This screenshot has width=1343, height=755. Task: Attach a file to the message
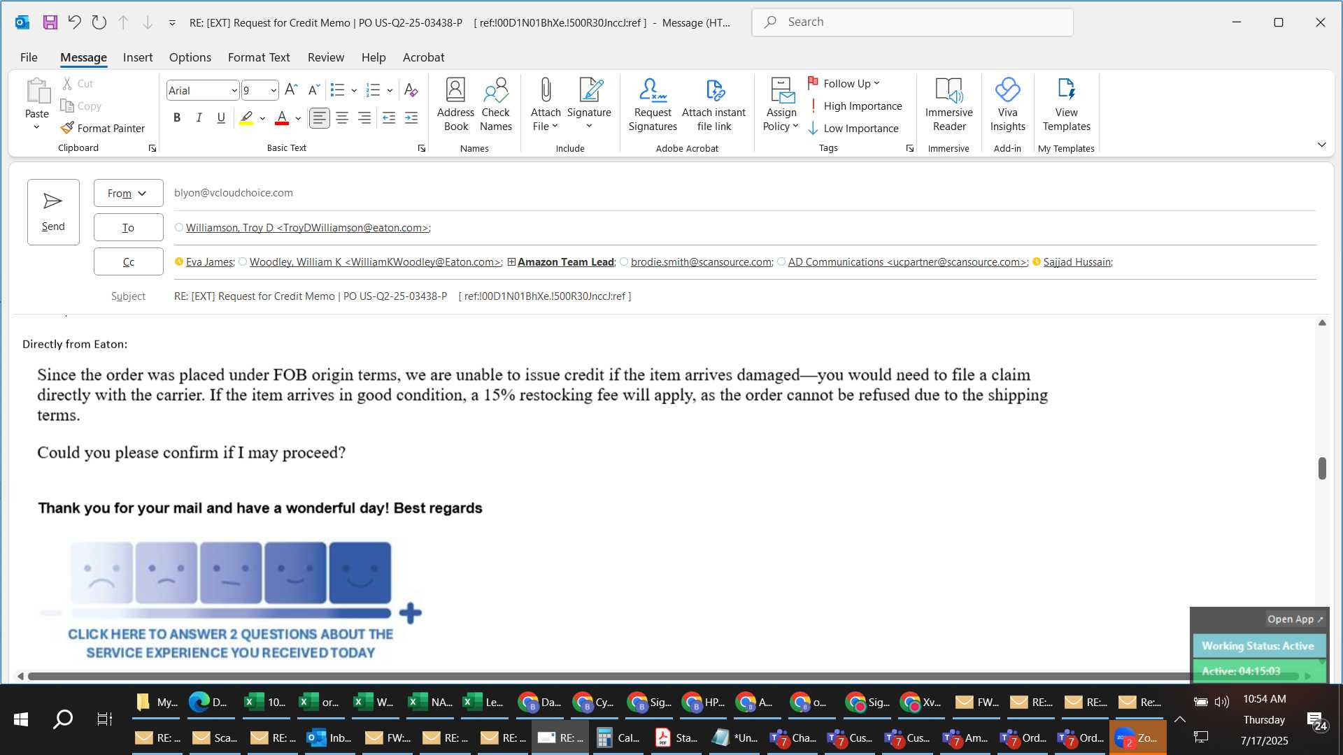pyautogui.click(x=546, y=105)
